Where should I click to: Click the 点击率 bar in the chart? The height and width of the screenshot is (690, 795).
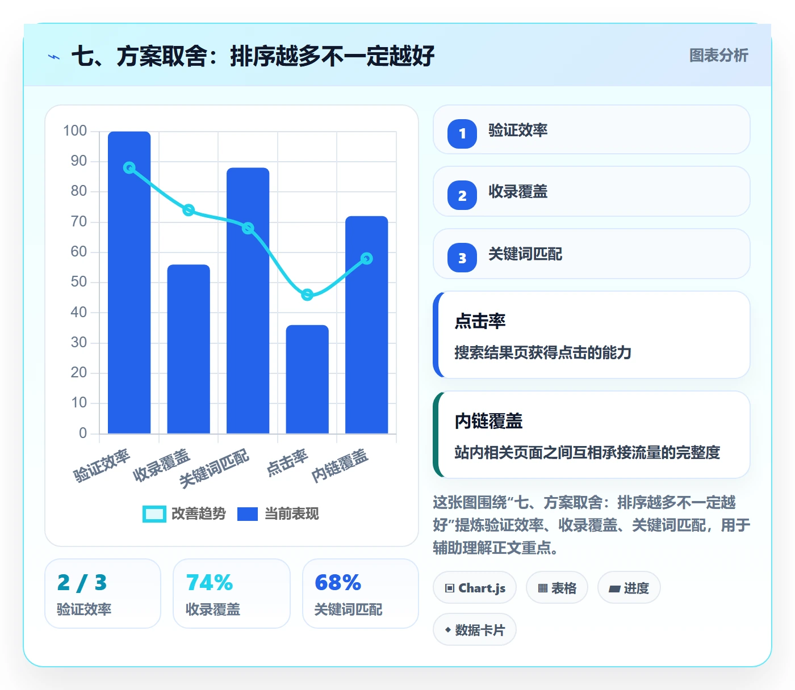coord(307,379)
